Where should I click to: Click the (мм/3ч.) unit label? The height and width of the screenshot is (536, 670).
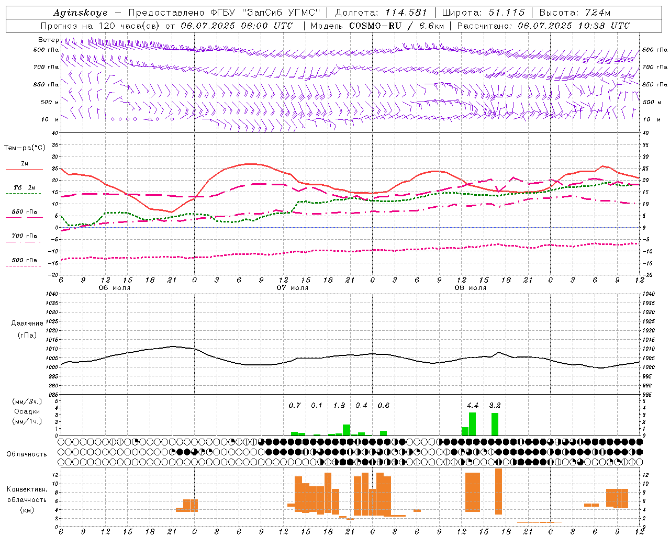click(x=27, y=402)
